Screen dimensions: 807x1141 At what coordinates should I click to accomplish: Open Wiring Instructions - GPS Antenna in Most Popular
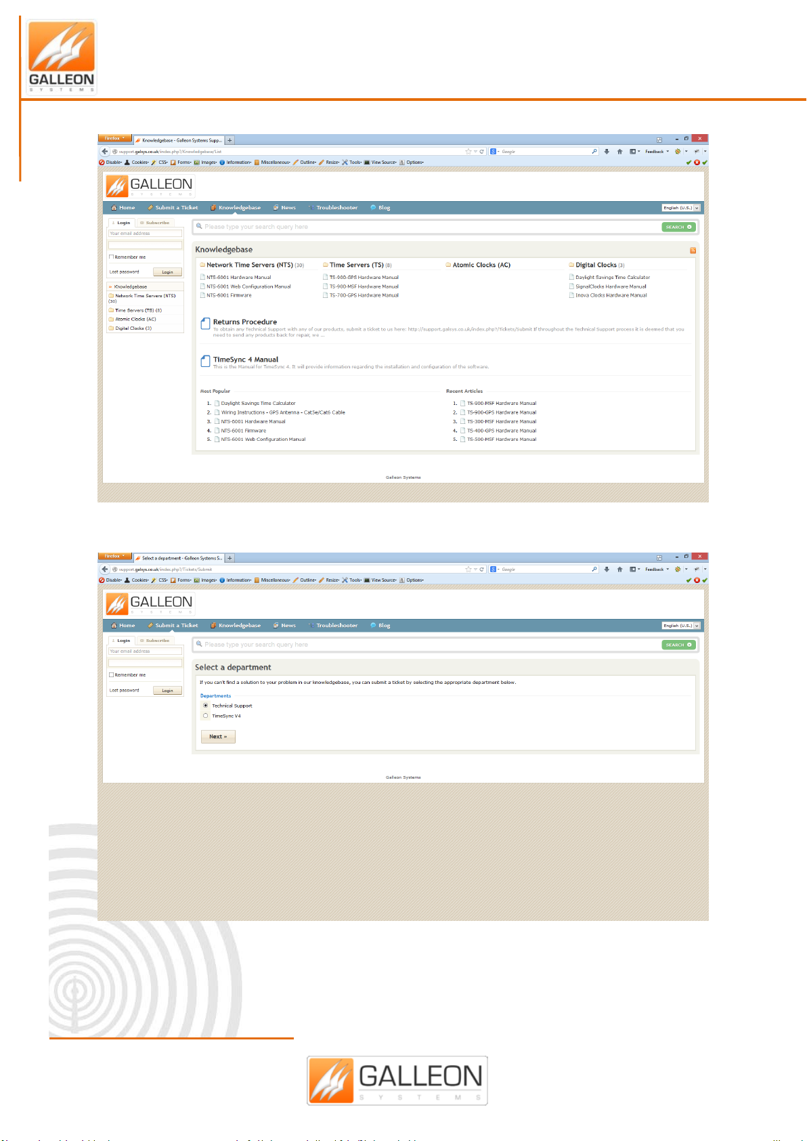pos(283,412)
